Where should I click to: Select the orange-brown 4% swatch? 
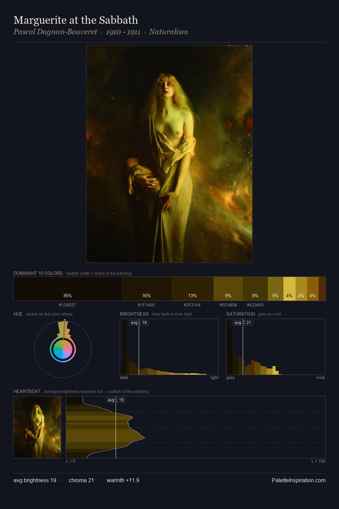[x=313, y=289]
